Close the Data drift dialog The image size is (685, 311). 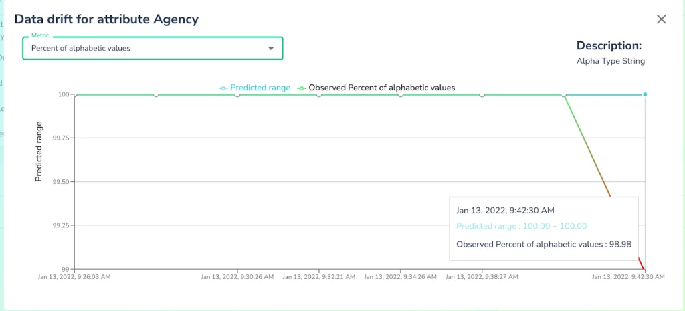pos(662,19)
